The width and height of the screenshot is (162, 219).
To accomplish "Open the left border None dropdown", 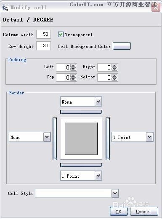I will click(47, 137).
